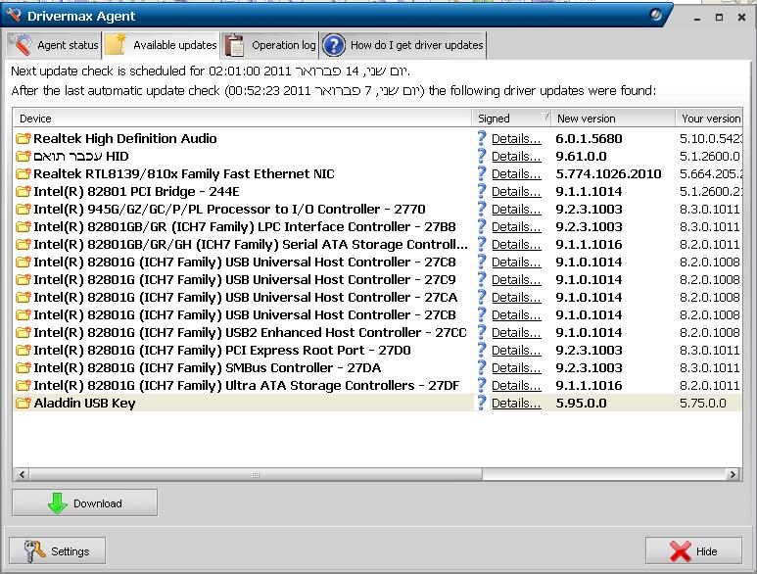This screenshot has width=757, height=574.
Task: Click driver icon beside USB Host Controller - 27CB
Action: coord(23,315)
